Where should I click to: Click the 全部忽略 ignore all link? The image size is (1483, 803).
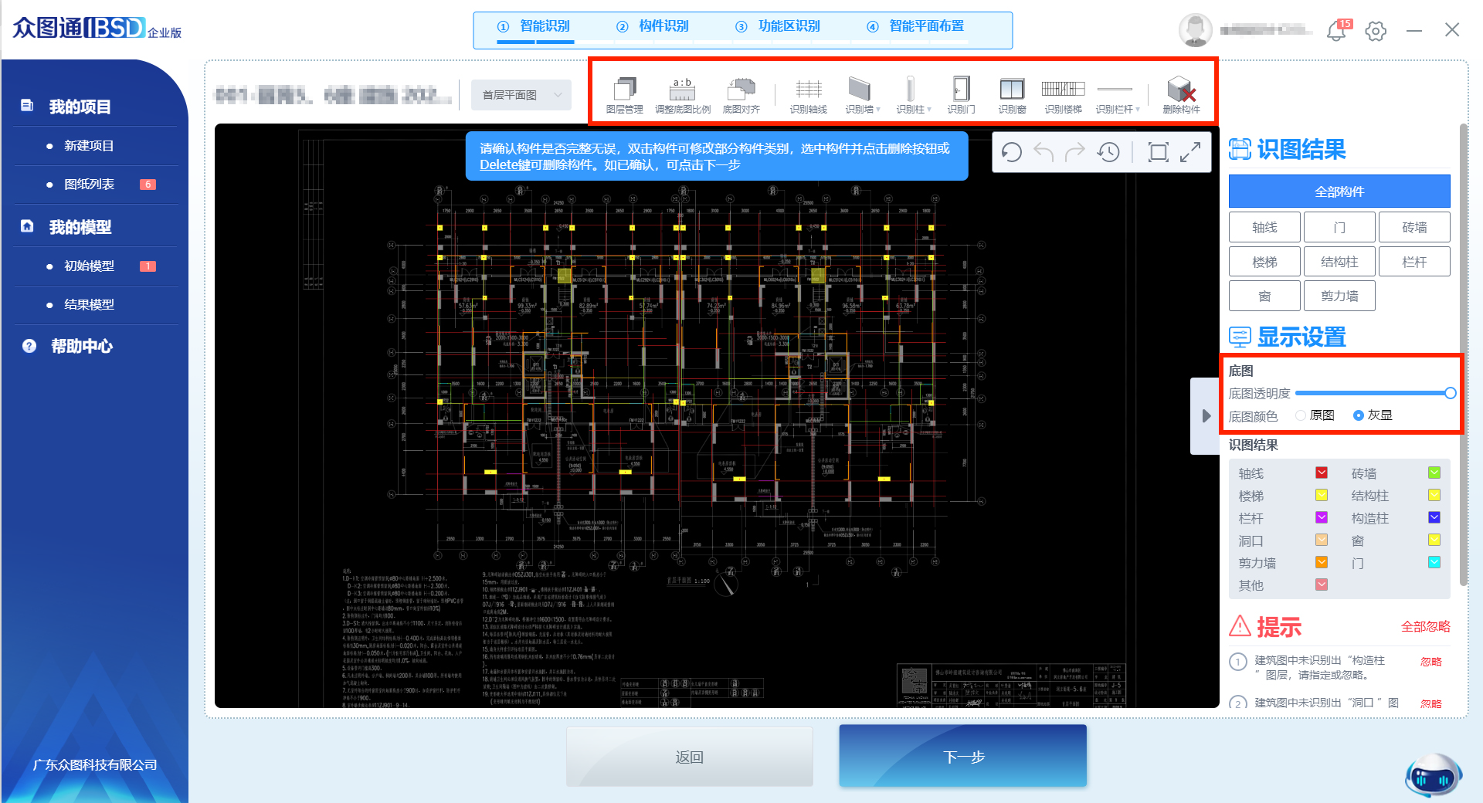tap(1425, 626)
